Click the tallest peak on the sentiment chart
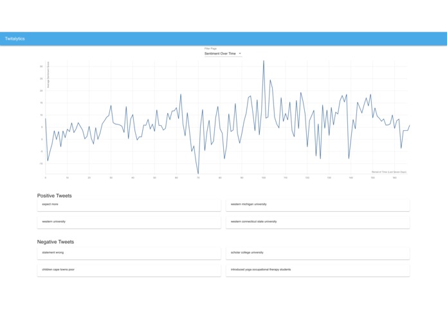Image resolution: width=447 pixels, height=317 pixels. click(x=264, y=61)
